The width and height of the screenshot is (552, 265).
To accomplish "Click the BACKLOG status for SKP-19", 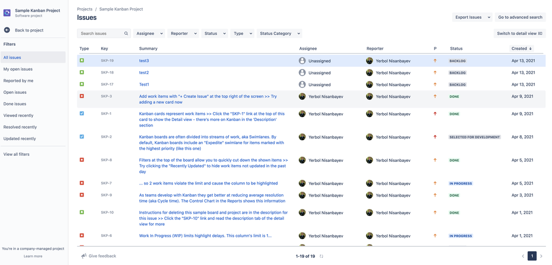I will (458, 61).
